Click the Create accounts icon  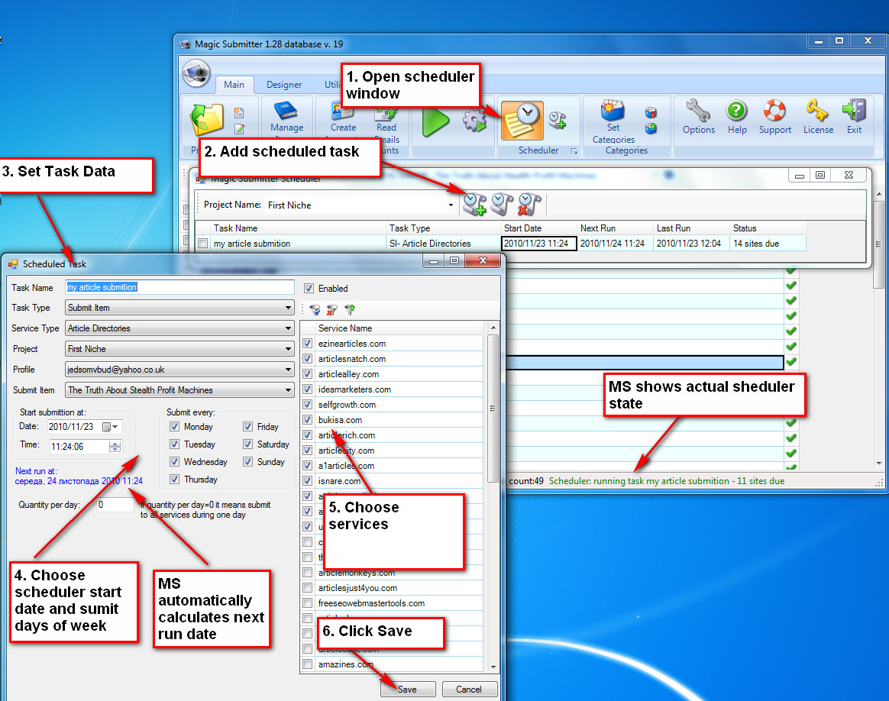pos(342,111)
